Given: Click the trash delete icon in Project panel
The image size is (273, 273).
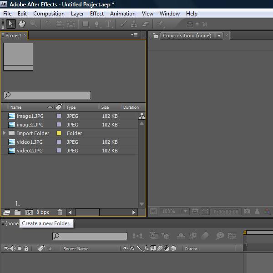Looking at the screenshot, I should pos(60,212).
